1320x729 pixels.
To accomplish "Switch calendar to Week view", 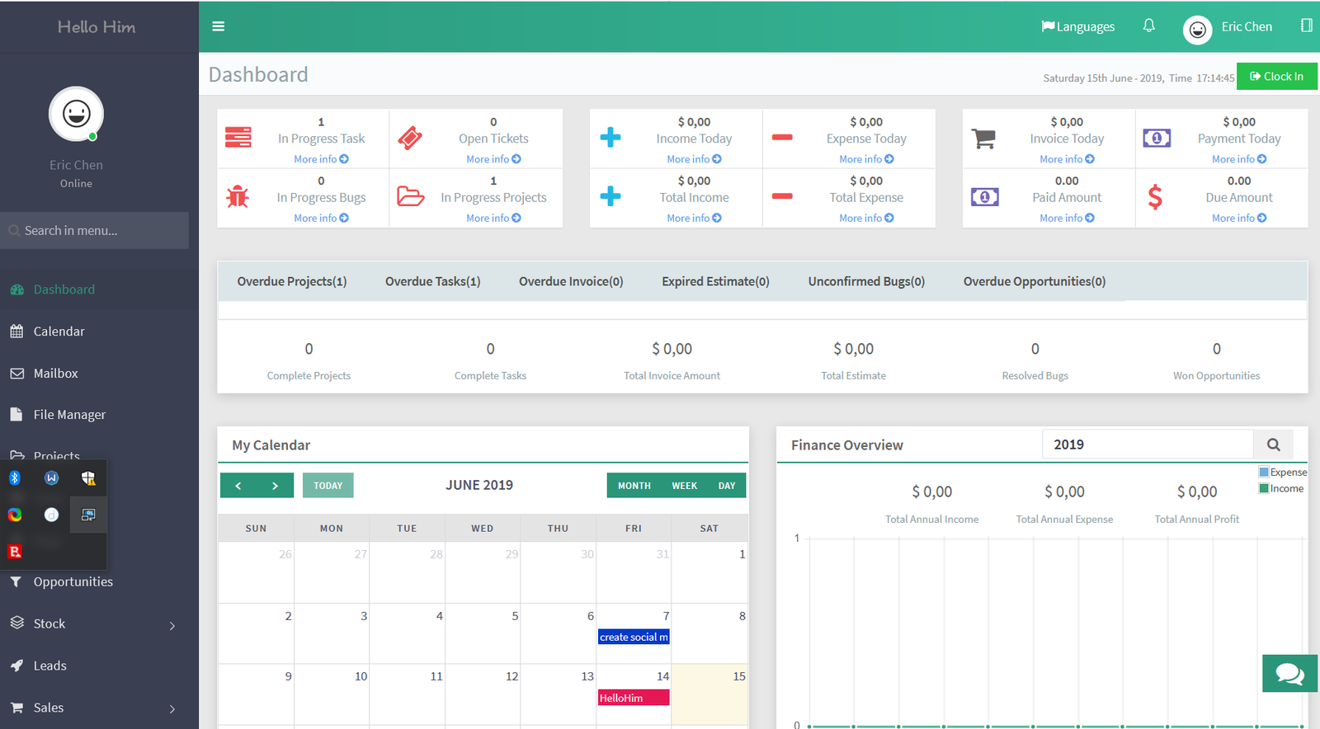I will tap(684, 486).
